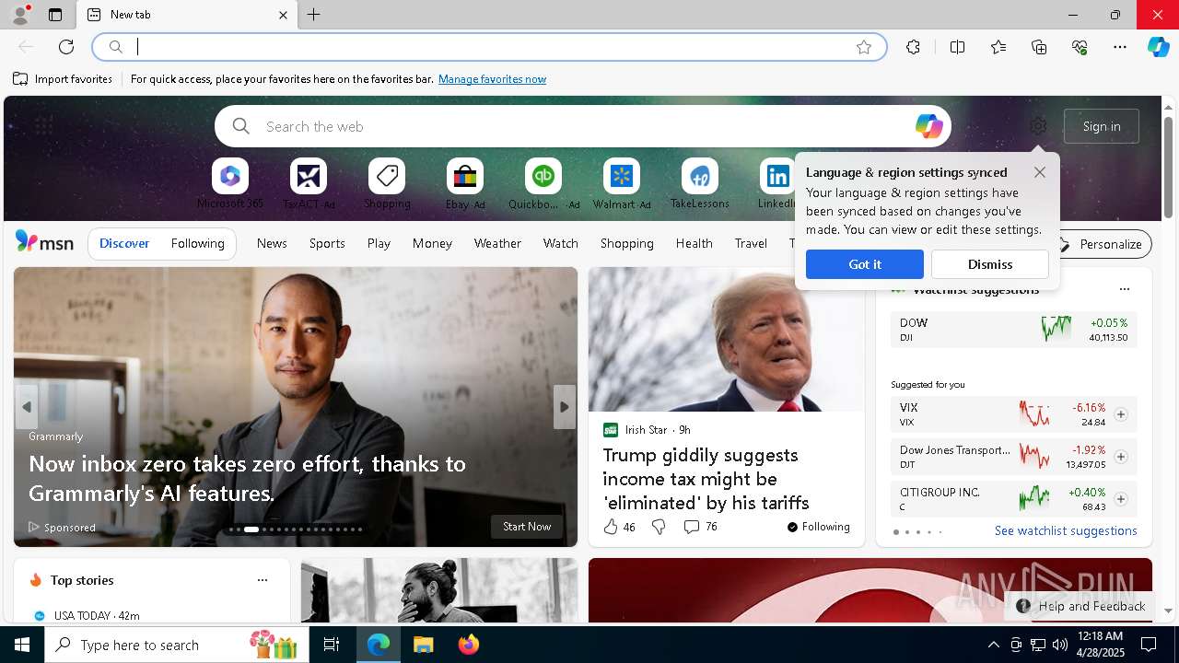This screenshot has width=1179, height=663.
Task: Launch Firefox from taskbar
Action: pos(468,645)
